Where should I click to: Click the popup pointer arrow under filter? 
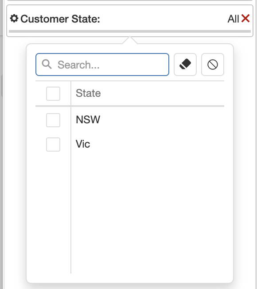coord(130,40)
